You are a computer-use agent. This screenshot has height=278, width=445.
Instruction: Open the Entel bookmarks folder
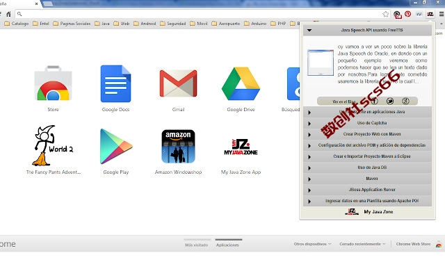[x=41, y=24]
